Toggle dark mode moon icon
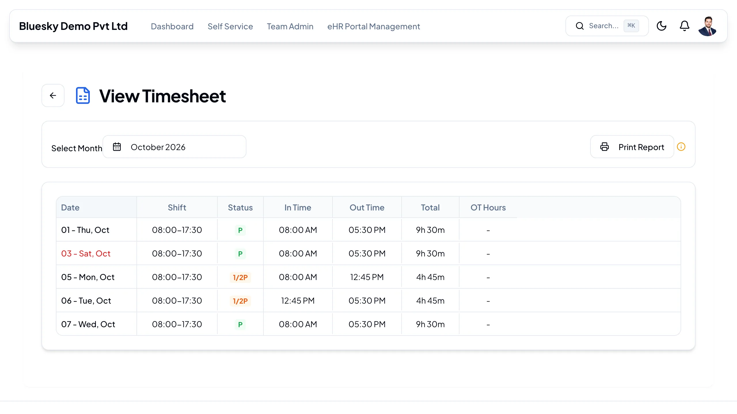 (662, 26)
